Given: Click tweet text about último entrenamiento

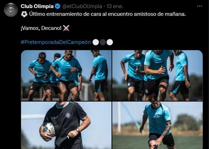Looking at the screenshot, I should point(107,14).
